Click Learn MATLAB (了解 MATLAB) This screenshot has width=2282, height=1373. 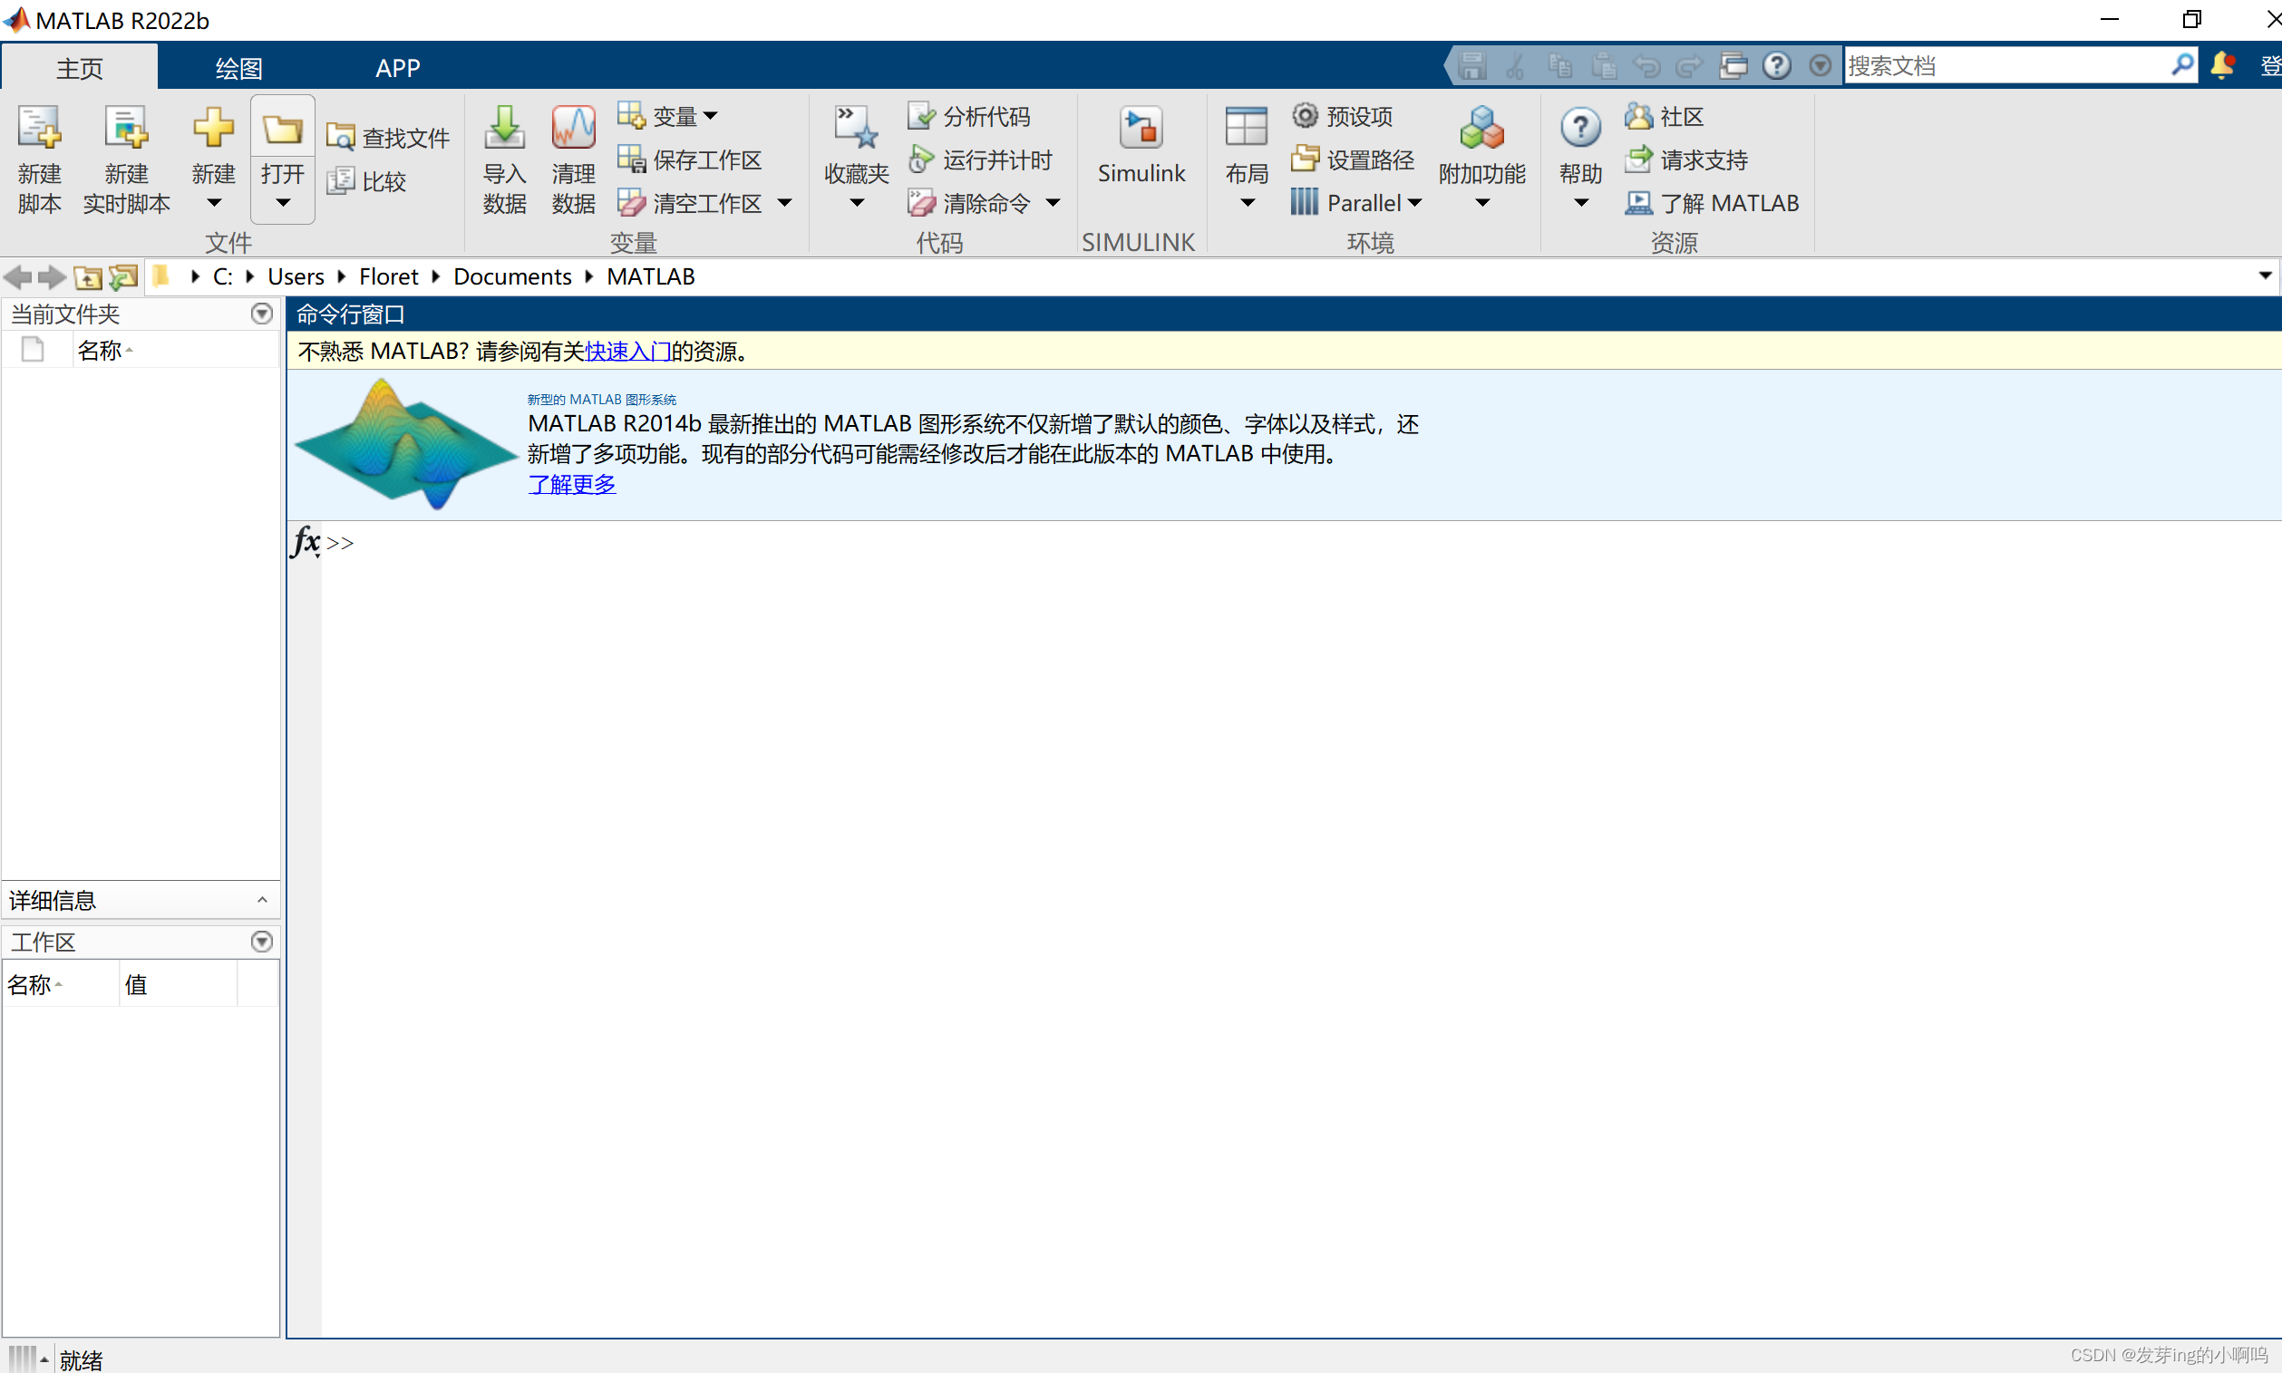pos(1712,203)
